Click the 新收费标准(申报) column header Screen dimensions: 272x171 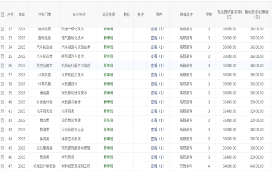pyautogui.click(x=257, y=15)
